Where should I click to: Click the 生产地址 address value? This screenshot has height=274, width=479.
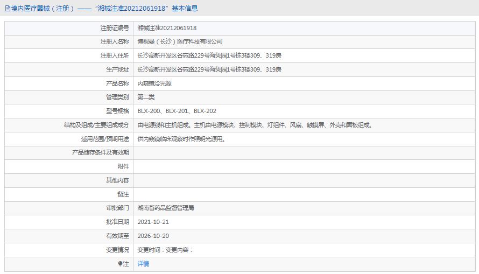pyautogui.click(x=209, y=69)
